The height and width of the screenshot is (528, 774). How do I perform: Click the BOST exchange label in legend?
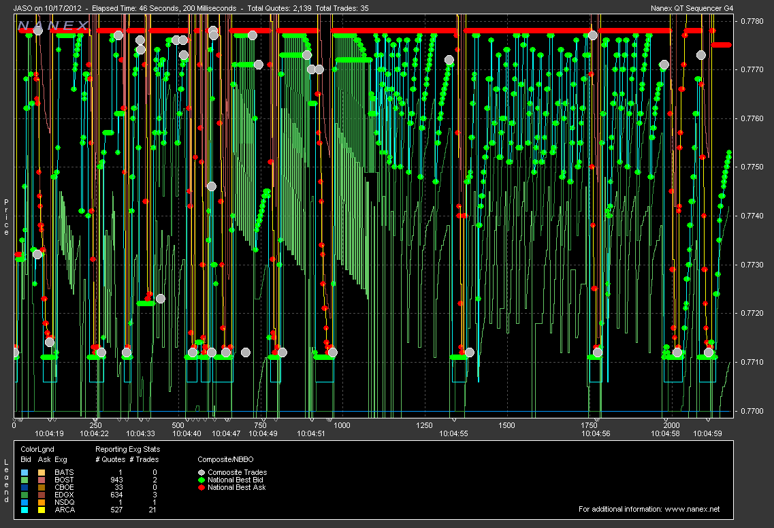pyautogui.click(x=64, y=480)
